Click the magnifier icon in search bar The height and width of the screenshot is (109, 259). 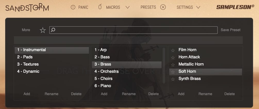pos(53,30)
